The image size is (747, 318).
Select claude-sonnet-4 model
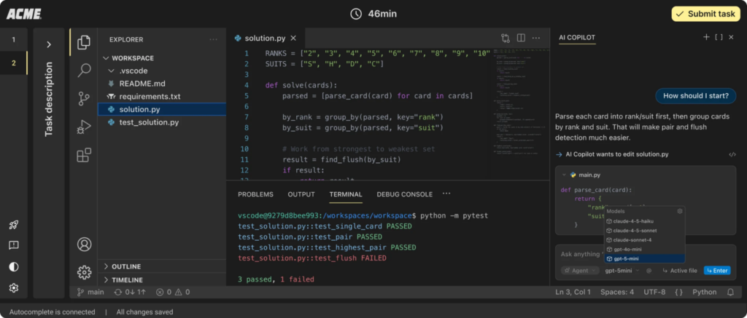pos(645,239)
